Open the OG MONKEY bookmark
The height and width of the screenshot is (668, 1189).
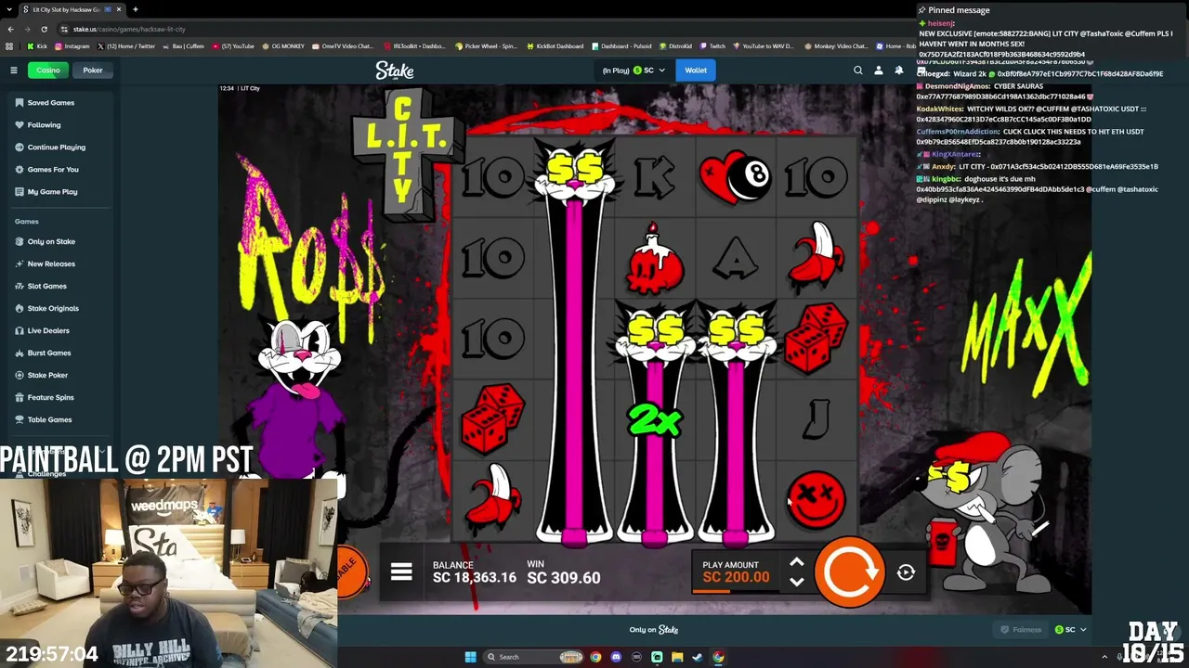tap(282, 46)
